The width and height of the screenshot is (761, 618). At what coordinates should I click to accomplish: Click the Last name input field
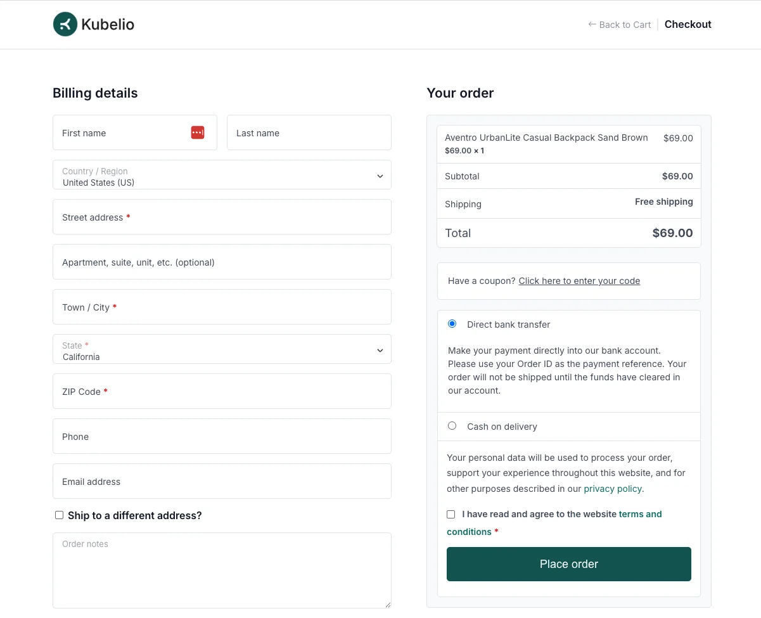coord(309,132)
